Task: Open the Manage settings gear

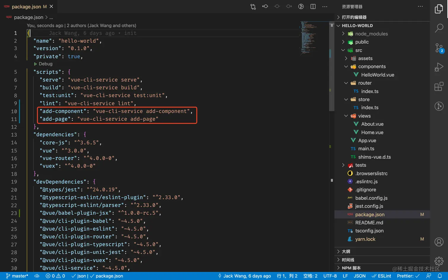Action: pyautogui.click(x=439, y=261)
